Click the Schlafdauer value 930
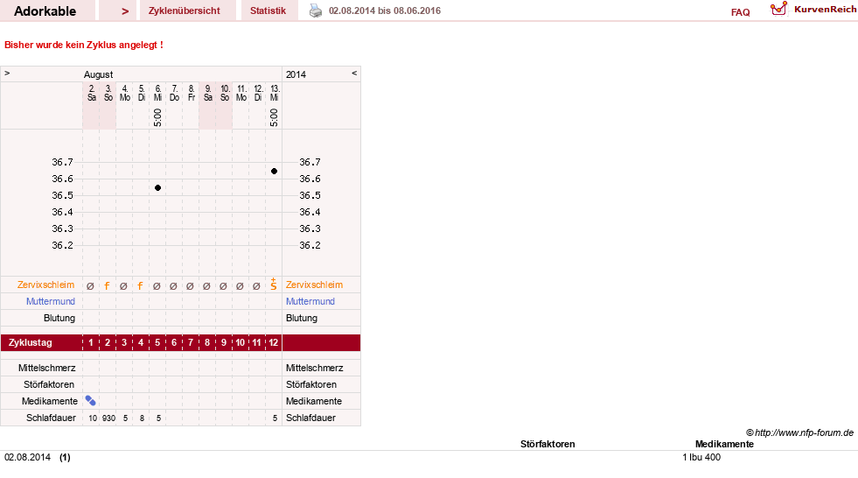858x478 pixels. [109, 418]
